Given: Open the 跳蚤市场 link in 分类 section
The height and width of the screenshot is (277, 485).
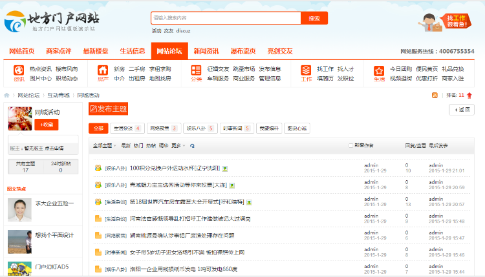Looking at the screenshot, I should coord(244,69).
